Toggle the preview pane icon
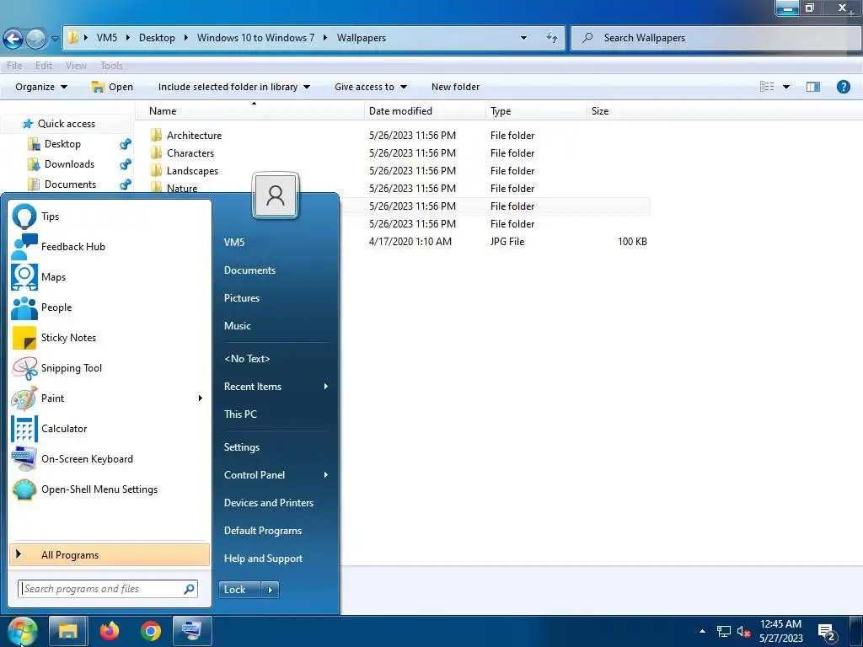This screenshot has height=647, width=863. pos(813,87)
